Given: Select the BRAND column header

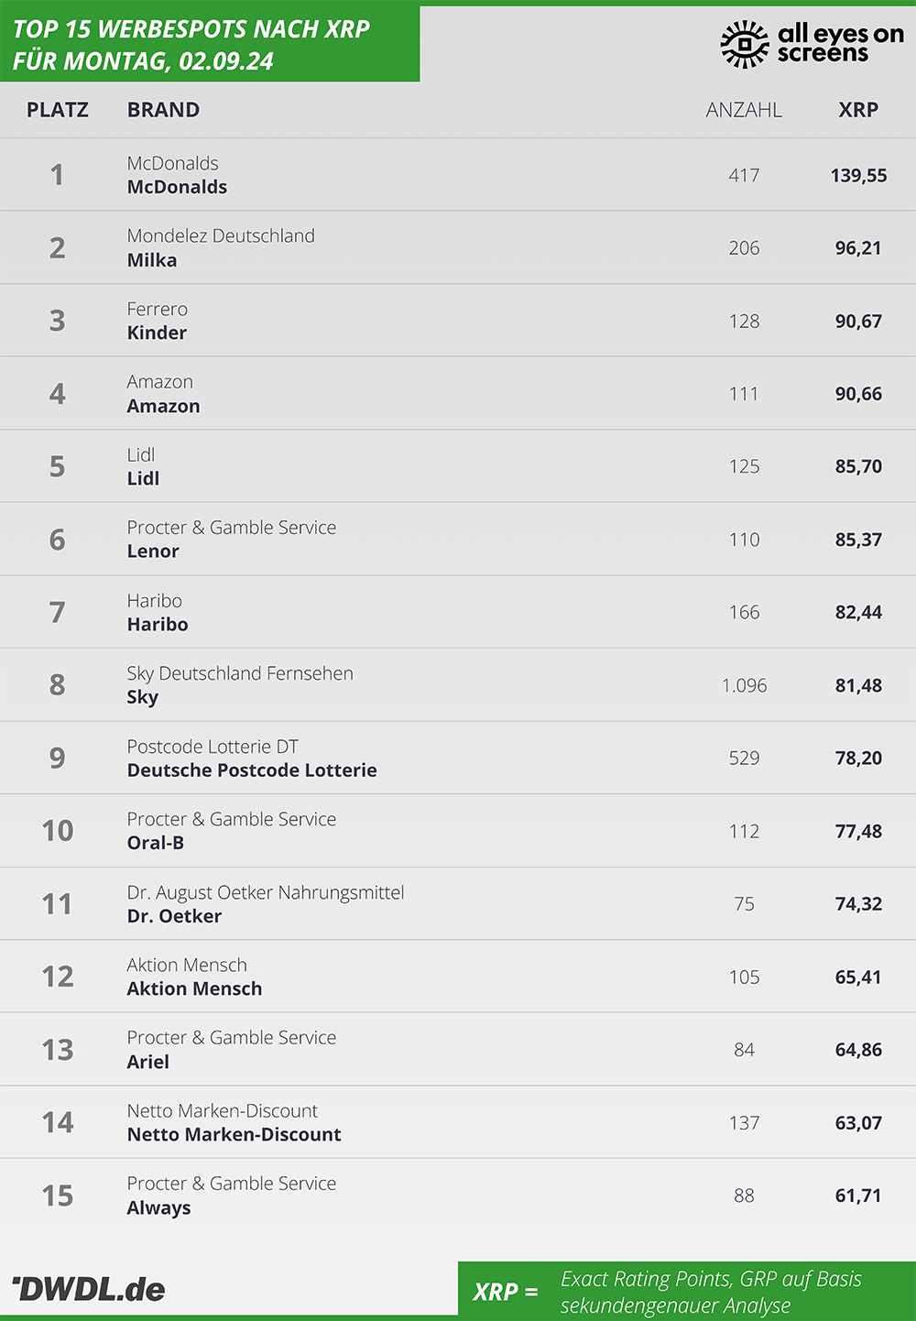Looking at the screenshot, I should 163,110.
